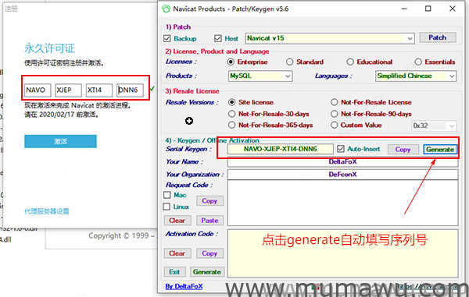Click the 永久许可证 heading text
469x297 pixels.
pos(50,48)
